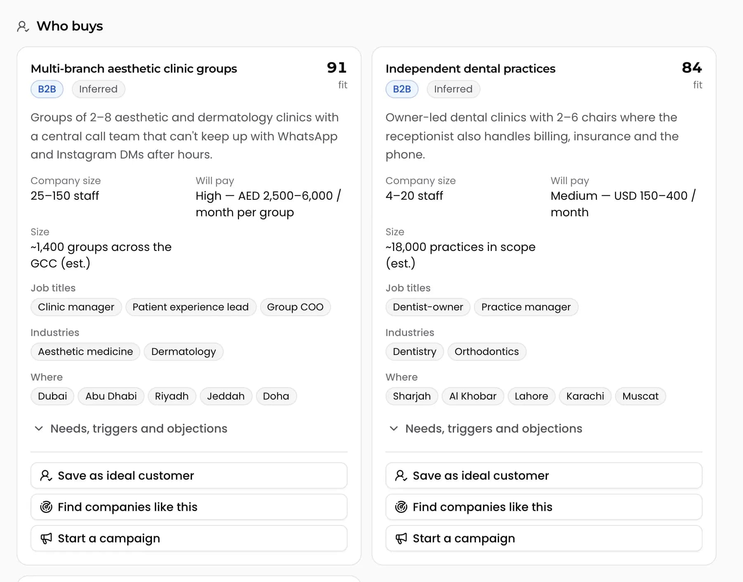Find companies like Independent dental practices
The image size is (743, 582).
click(x=544, y=507)
